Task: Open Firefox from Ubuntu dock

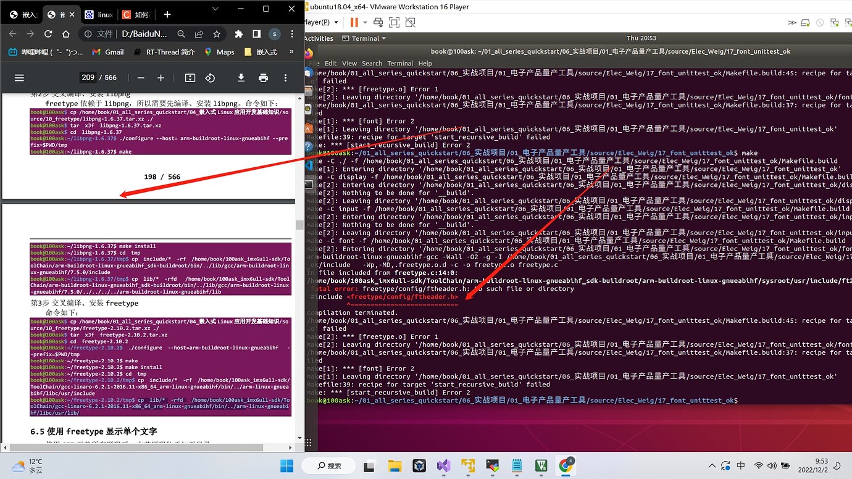Action: point(309,54)
